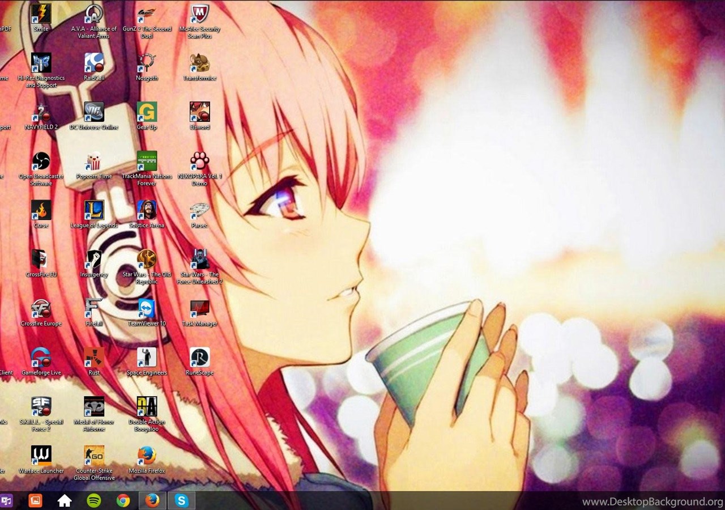The width and height of the screenshot is (725, 510).
Task: Switch to Firefox window in taskbar
Action: (x=152, y=501)
